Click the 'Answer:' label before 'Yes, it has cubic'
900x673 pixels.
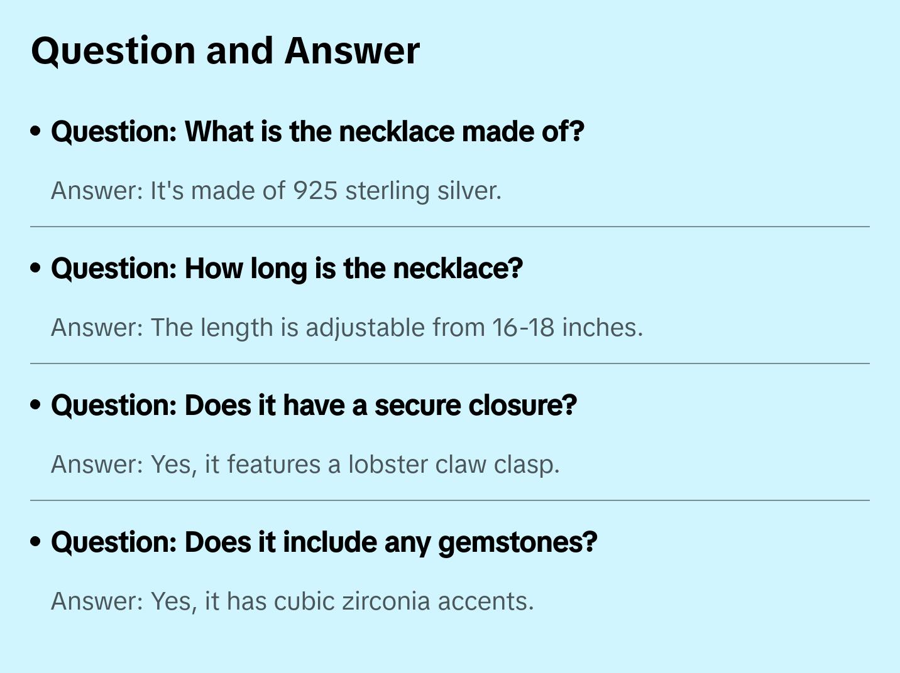pos(97,601)
